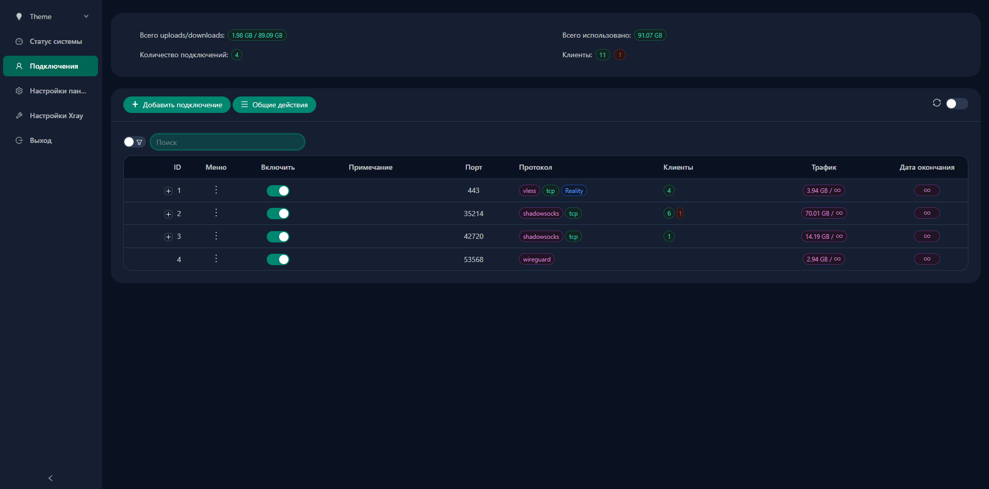
Task: Disable the vless connection on port 443
Action: click(x=278, y=191)
